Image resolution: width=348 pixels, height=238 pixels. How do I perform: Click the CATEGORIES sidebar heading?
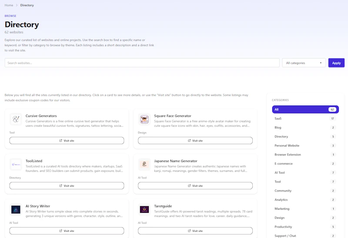(280, 100)
